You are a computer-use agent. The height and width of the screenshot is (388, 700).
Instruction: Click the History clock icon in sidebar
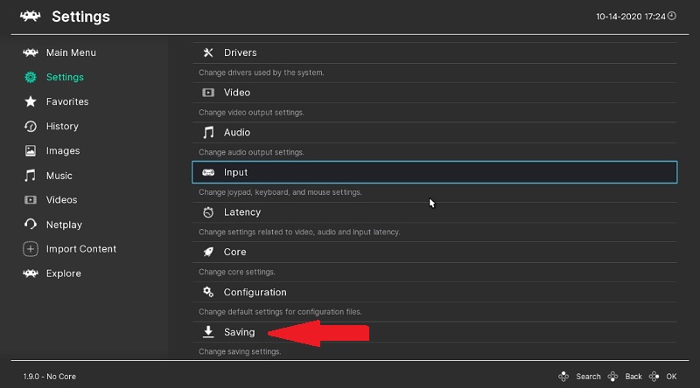pyautogui.click(x=31, y=127)
